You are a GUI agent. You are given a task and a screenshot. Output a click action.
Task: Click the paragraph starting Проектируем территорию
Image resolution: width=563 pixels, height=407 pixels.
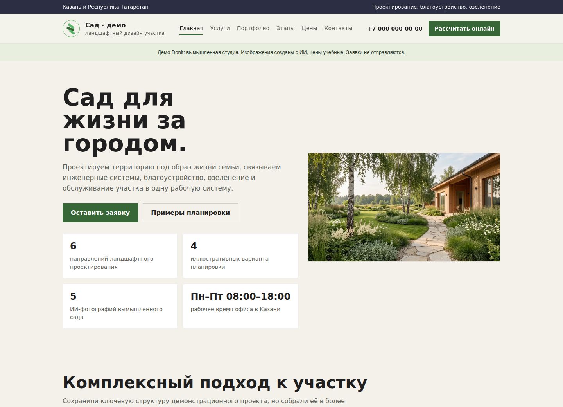(172, 178)
